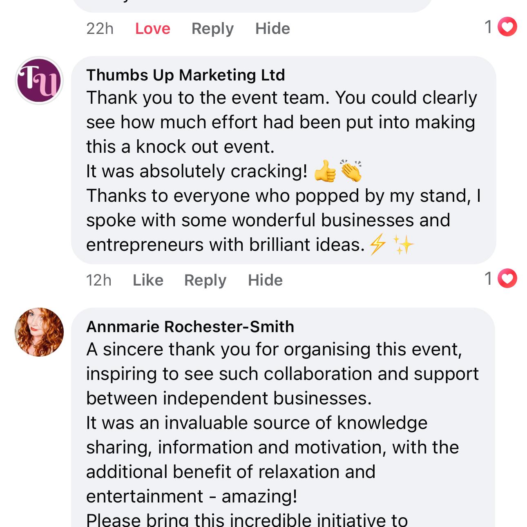Image resolution: width=527 pixels, height=527 pixels.
Task: Open Annmarie Rochester-Smith's profile photo
Action: [39, 332]
